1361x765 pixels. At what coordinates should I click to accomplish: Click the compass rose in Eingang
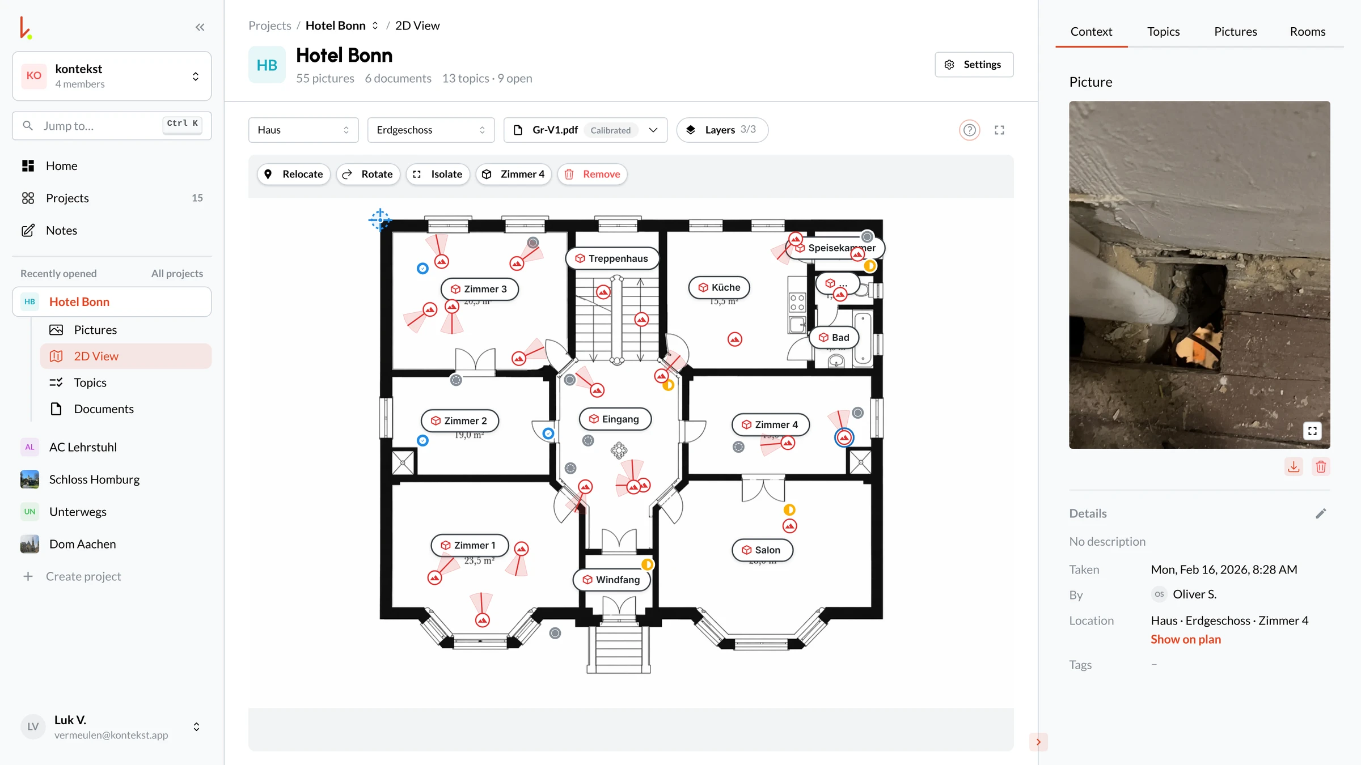(x=619, y=450)
